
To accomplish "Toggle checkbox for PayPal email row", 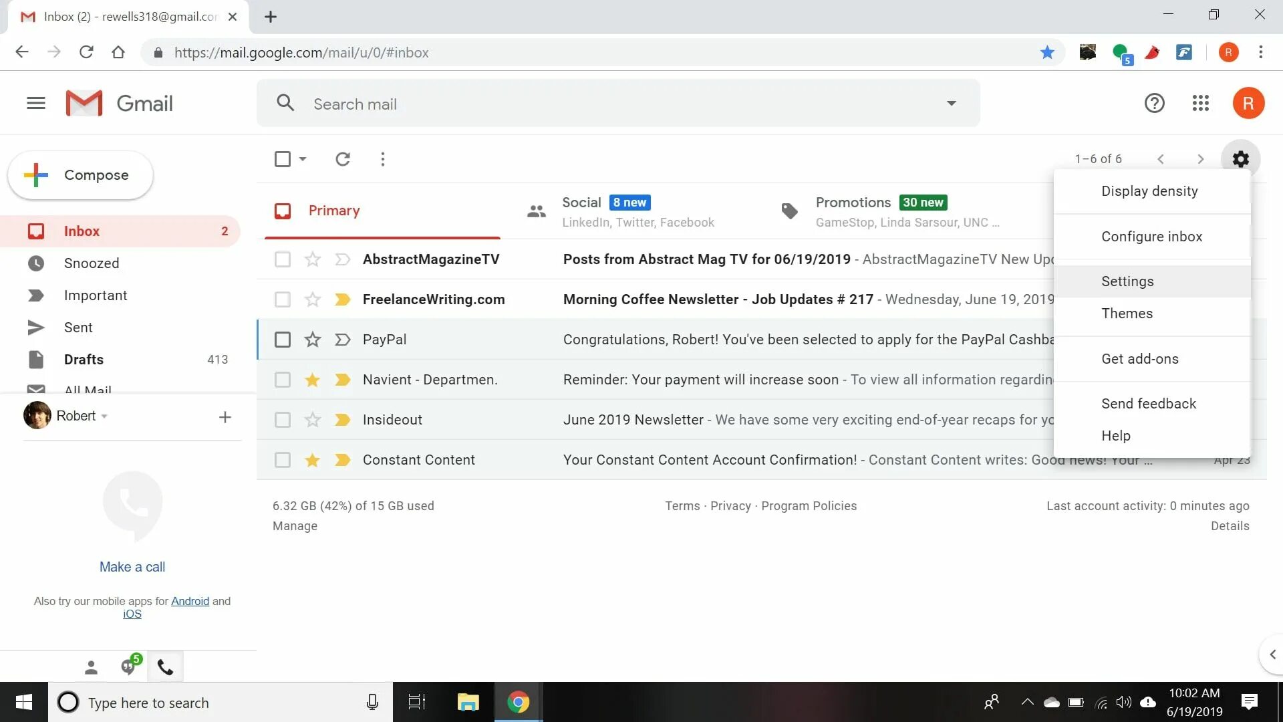I will (x=282, y=340).
